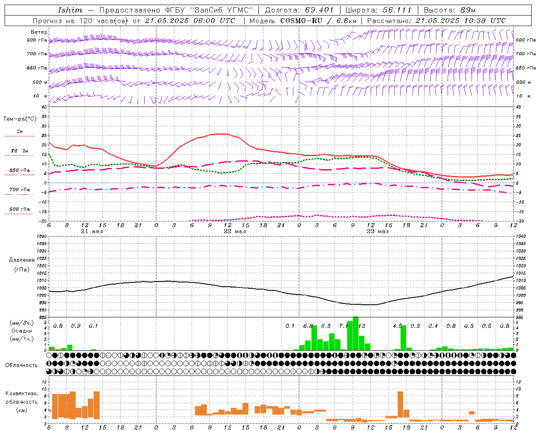Click the 3-hour precipitation value "0.4"
The image size is (538, 431).
tap(433, 326)
